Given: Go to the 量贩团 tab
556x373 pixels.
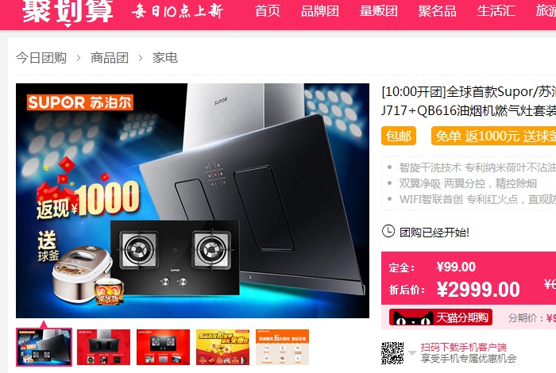Looking at the screenshot, I should (x=378, y=11).
